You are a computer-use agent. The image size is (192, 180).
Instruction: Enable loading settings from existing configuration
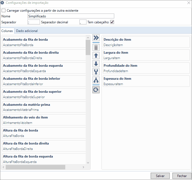(4, 11)
